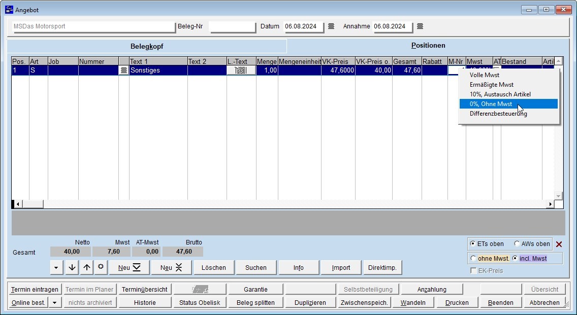Click the Abbrechen button
The width and height of the screenshot is (577, 315).
[x=544, y=303]
